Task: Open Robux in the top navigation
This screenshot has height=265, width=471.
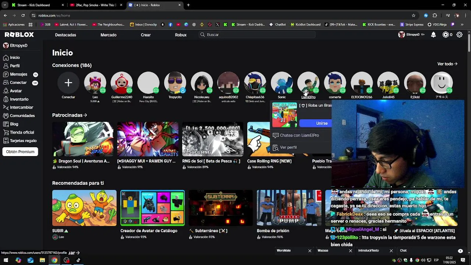Action: [181, 35]
